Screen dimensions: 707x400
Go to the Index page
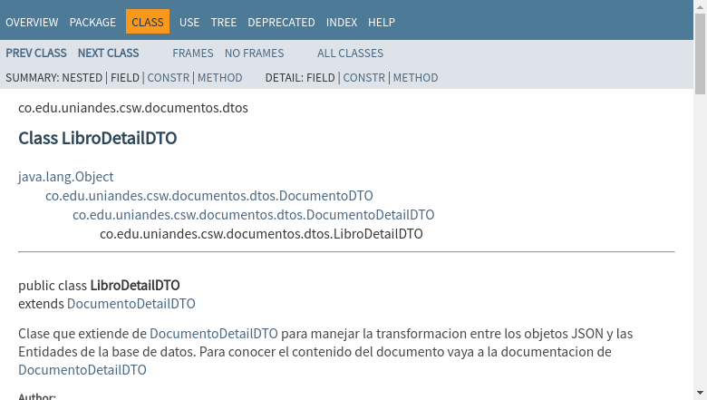pos(342,22)
